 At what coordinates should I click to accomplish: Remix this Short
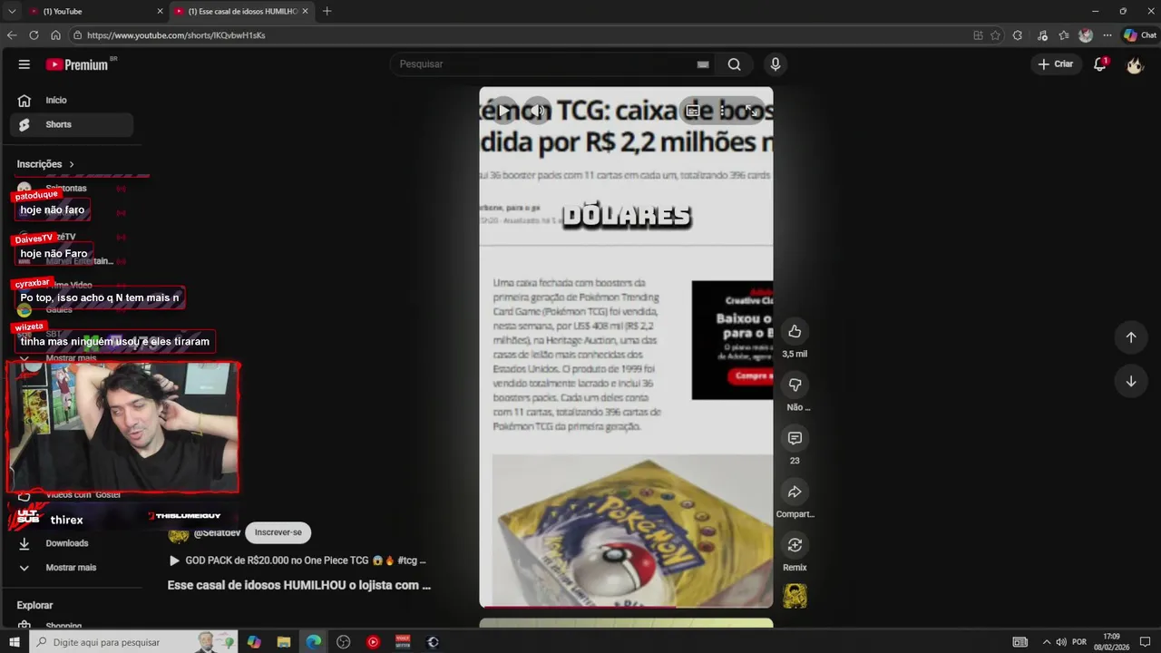point(795,545)
